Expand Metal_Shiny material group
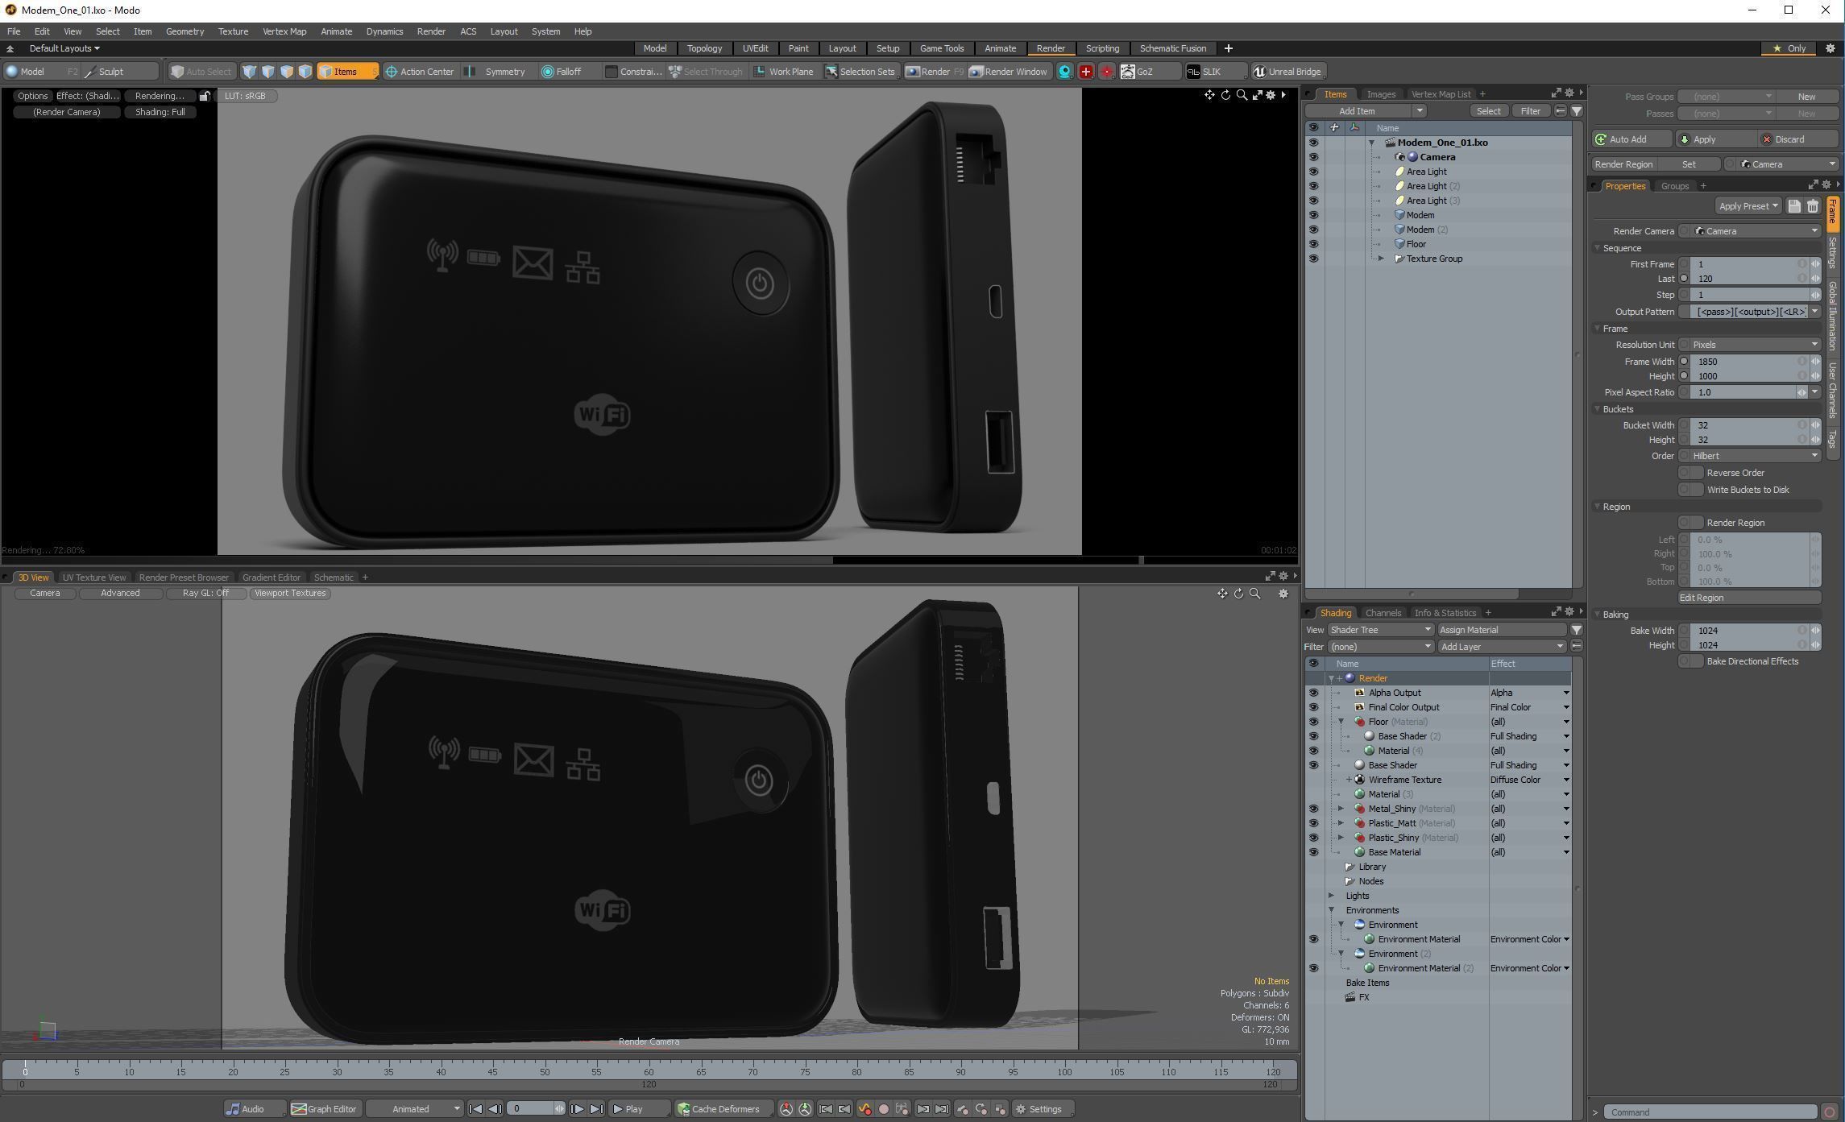Image resolution: width=1845 pixels, height=1122 pixels. click(1341, 809)
